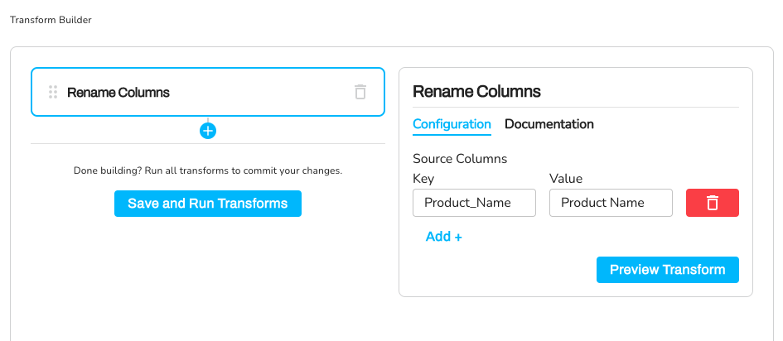
Task: Click the Transform Builder page title
Action: pos(51,20)
